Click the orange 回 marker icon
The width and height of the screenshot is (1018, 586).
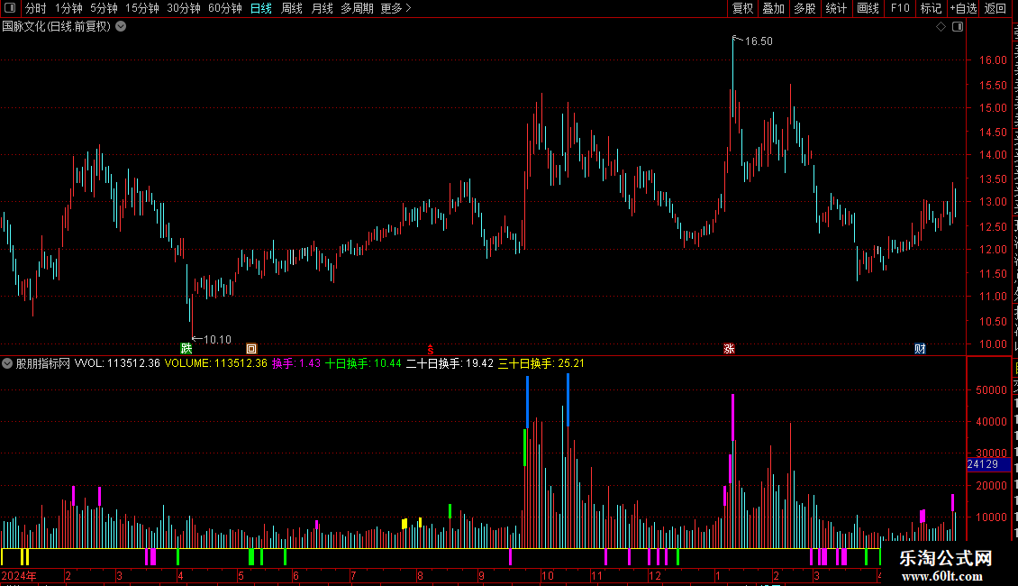251,349
